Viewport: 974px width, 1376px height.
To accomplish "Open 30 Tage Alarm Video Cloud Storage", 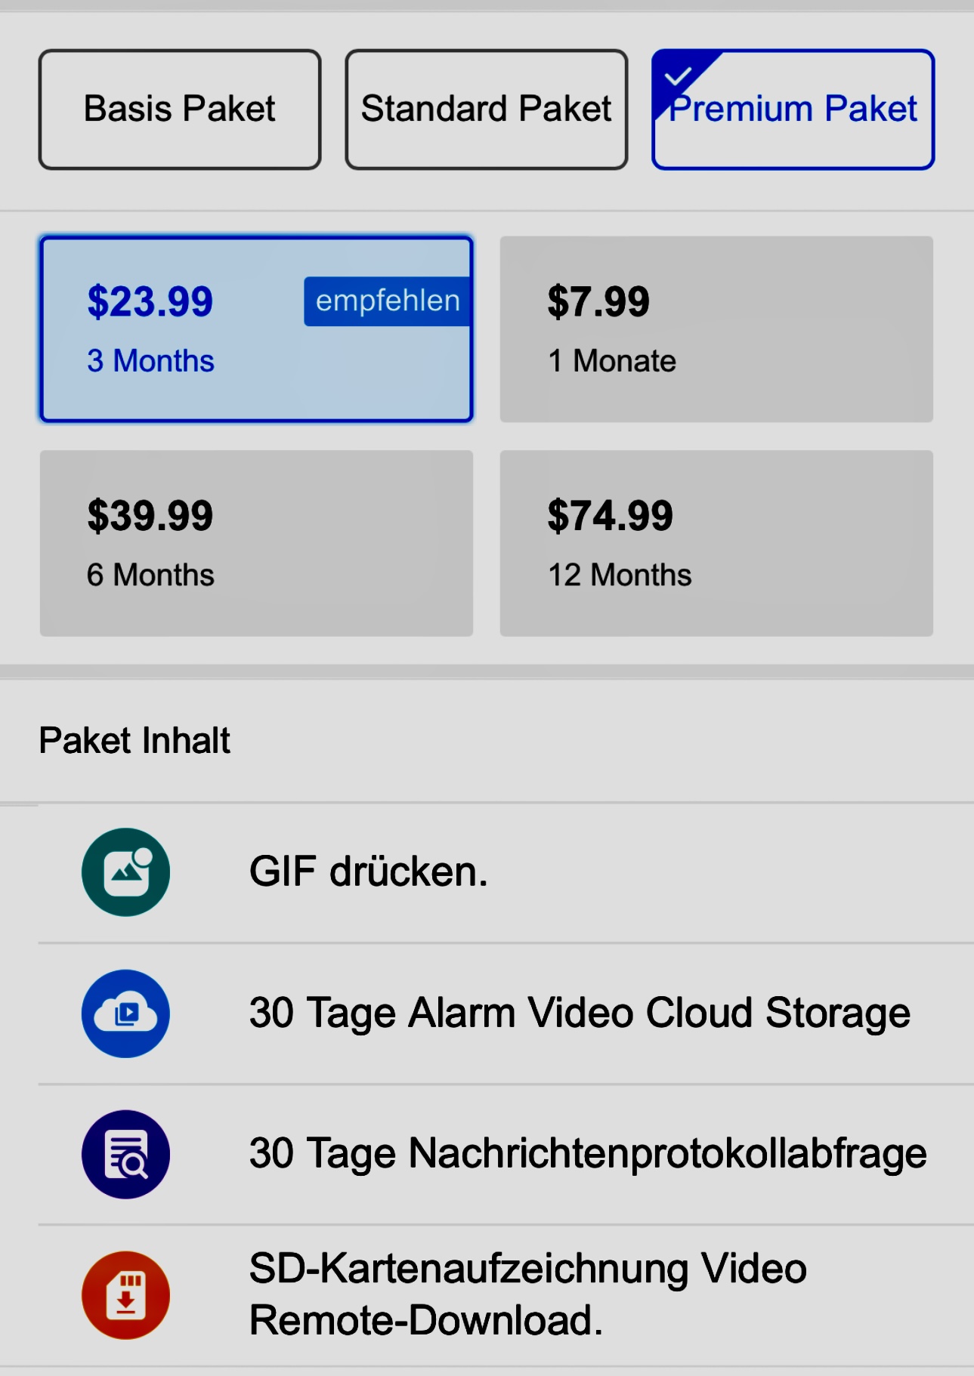I will [x=506, y=1013].
